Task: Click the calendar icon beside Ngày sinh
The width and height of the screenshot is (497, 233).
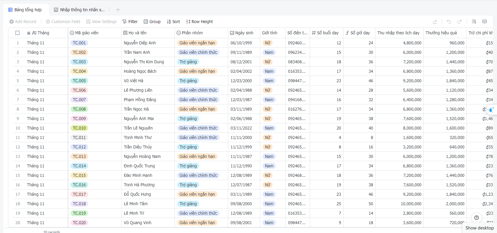Action: (x=232, y=33)
